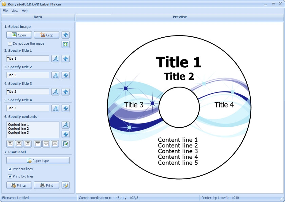This screenshot has height=202, width=285.
Task: Open the Help menu
Action: pos(25,11)
